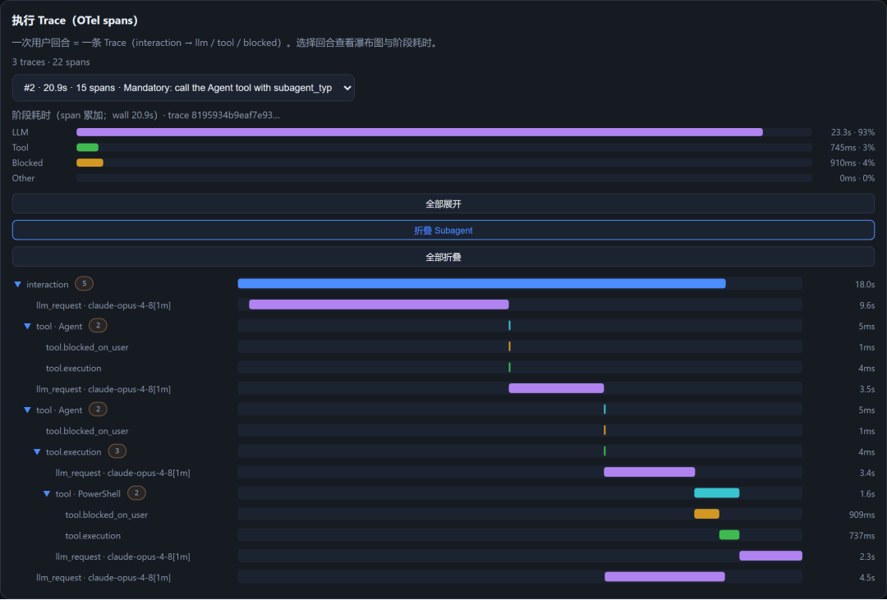The image size is (887, 600).
Task: Select the purple llm_request bar lasting 9.6s
Action: coord(379,305)
